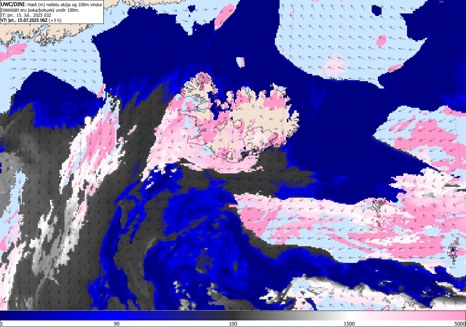Click the line 'Dökkblátt eru þoka/þokuský undir 100m.'

pyautogui.click(x=40, y=10)
